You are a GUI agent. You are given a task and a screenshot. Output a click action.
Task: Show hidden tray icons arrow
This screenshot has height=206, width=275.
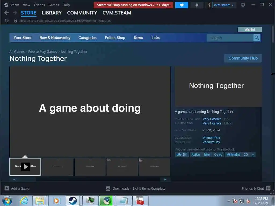coord(228,201)
